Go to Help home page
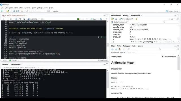 120,49
